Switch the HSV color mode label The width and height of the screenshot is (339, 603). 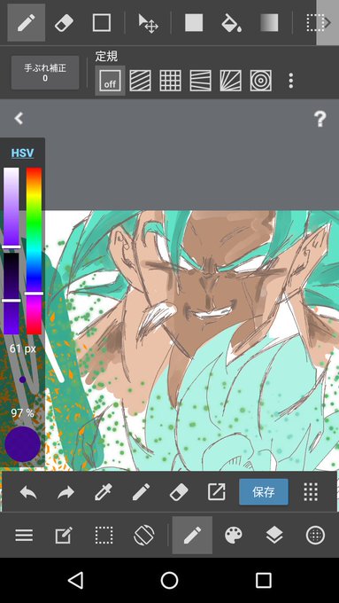(22, 153)
